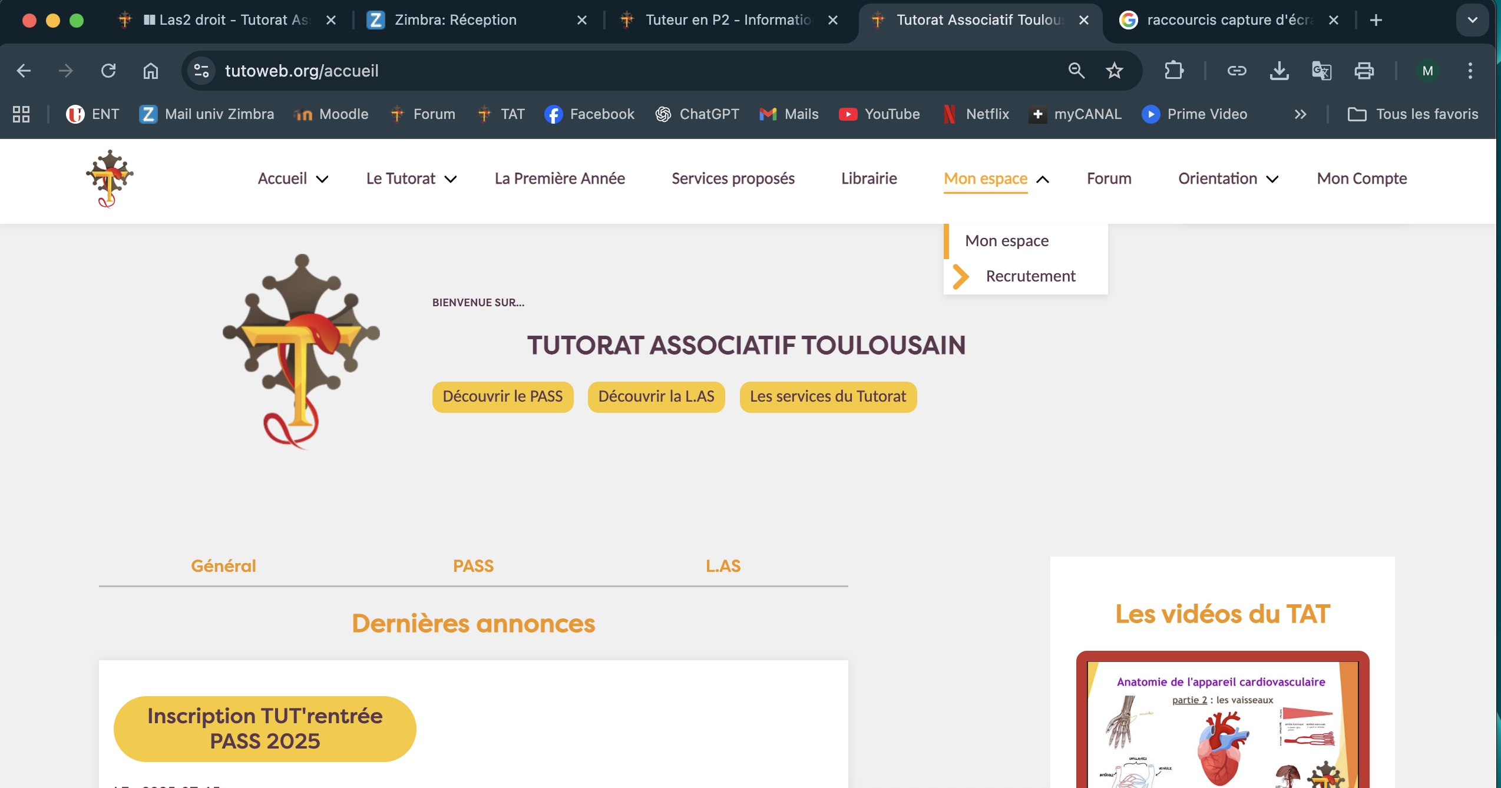The height and width of the screenshot is (788, 1501).
Task: Reload the page with refresh icon
Action: click(108, 71)
